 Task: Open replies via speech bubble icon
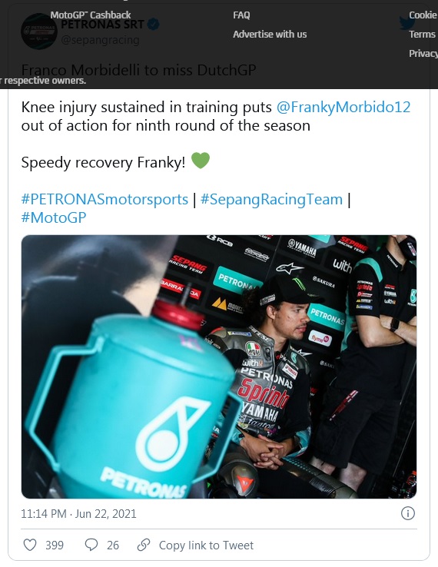[x=91, y=545]
